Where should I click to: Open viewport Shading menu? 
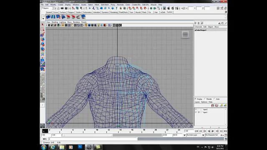click(x=55, y=22)
